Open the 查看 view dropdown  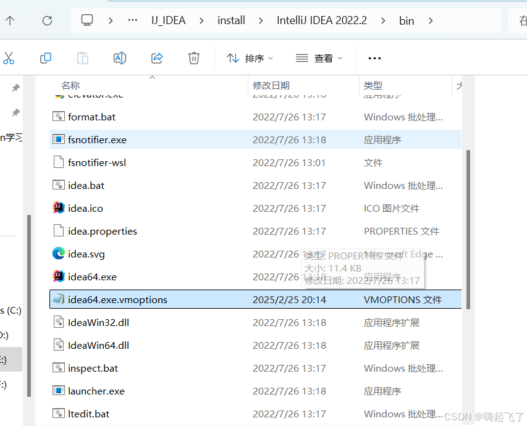[319, 59]
